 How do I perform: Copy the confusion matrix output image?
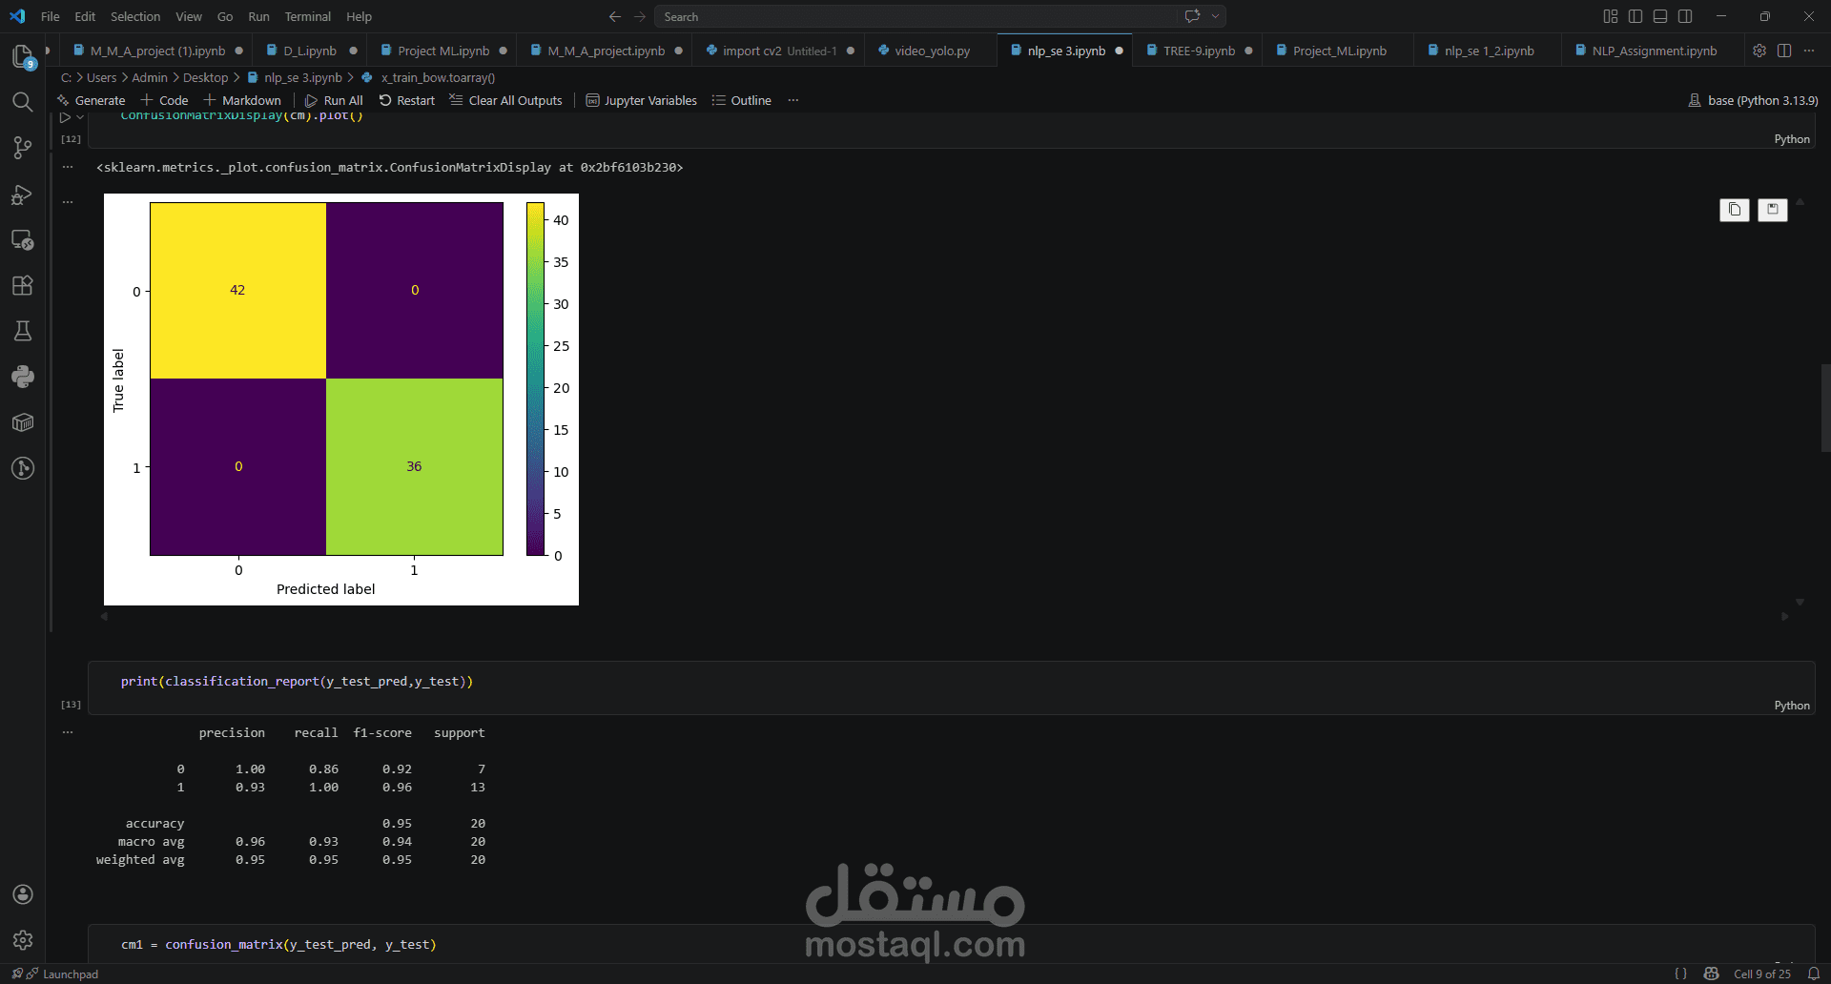tap(1735, 210)
